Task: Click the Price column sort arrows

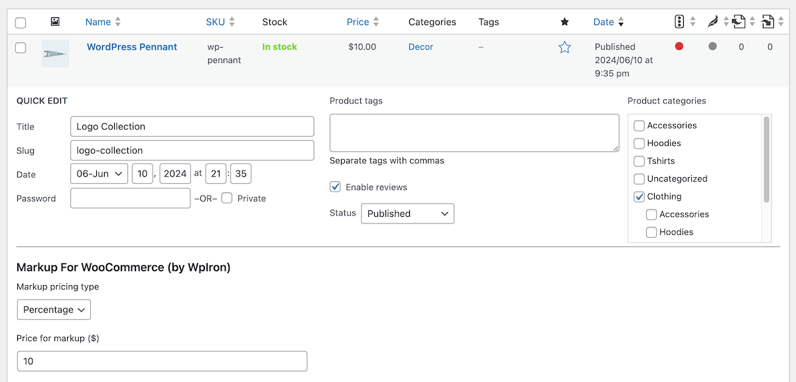Action: coord(376,22)
